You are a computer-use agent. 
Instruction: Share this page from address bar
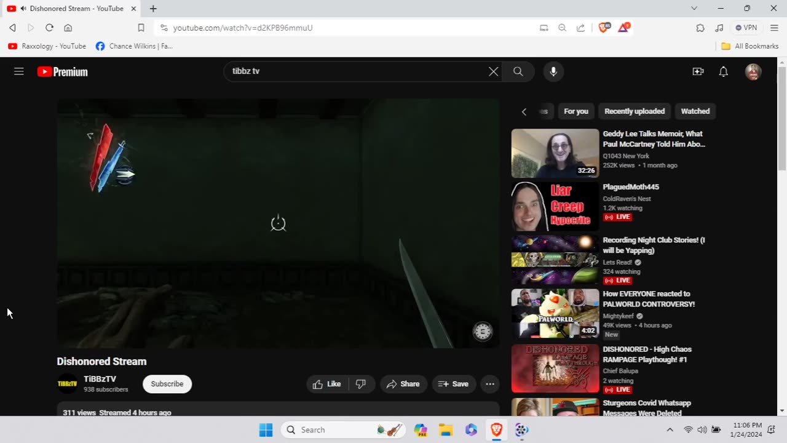[x=580, y=28]
